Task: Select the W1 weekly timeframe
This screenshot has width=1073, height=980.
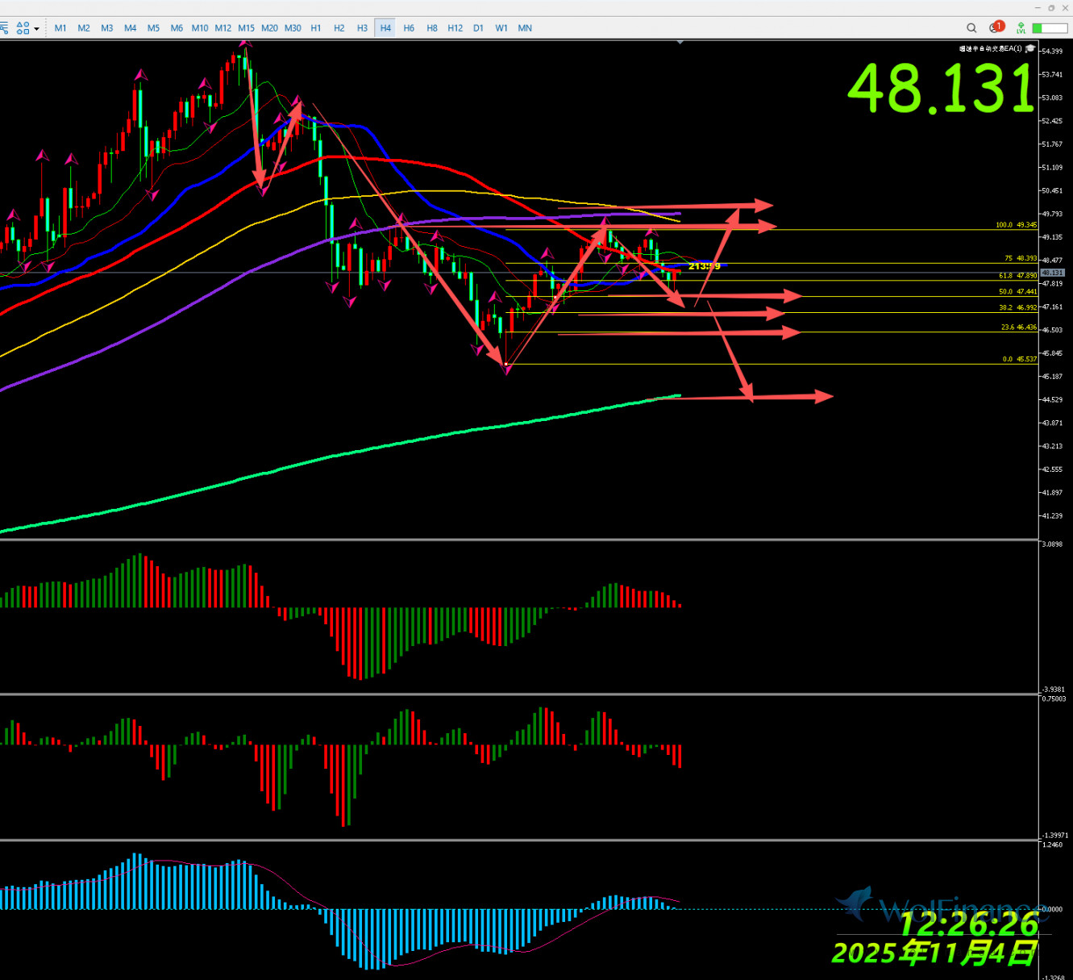Action: [x=501, y=28]
